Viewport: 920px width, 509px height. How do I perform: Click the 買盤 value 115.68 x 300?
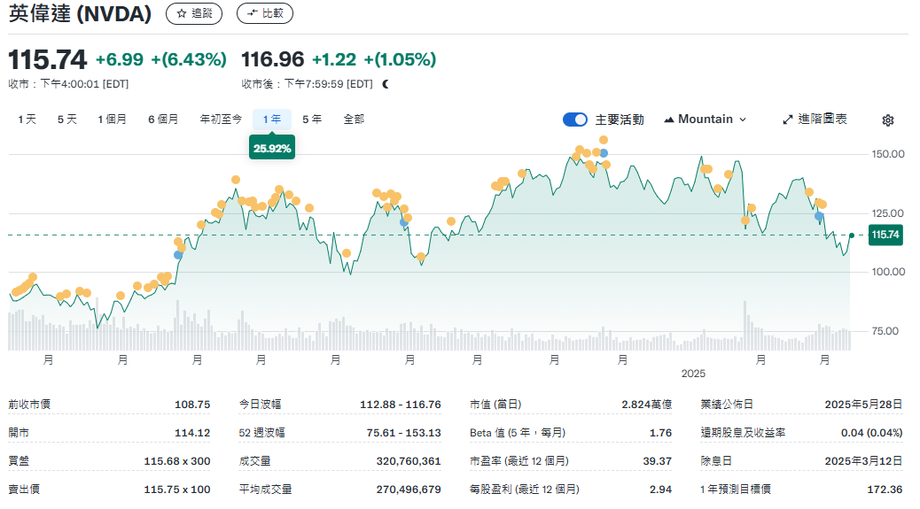point(177,461)
